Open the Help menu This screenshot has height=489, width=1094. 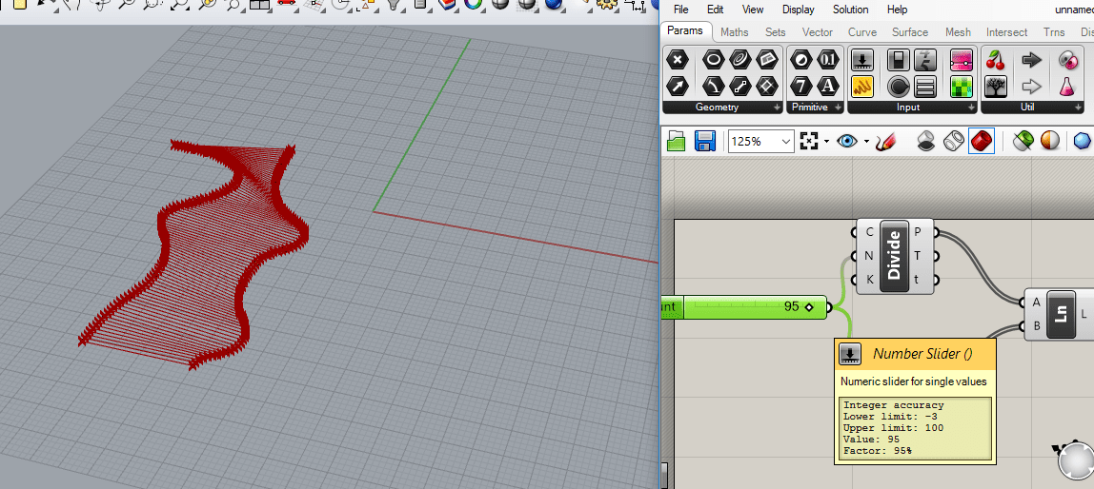[x=898, y=10]
